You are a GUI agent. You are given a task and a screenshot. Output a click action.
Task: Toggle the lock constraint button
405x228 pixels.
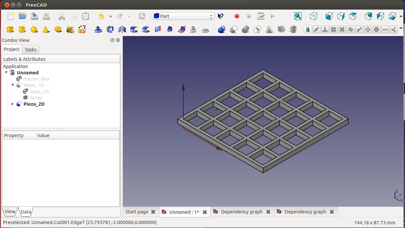308,29
